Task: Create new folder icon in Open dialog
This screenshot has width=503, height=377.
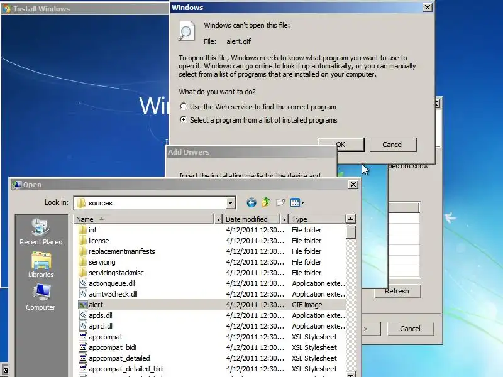Action: 280,202
